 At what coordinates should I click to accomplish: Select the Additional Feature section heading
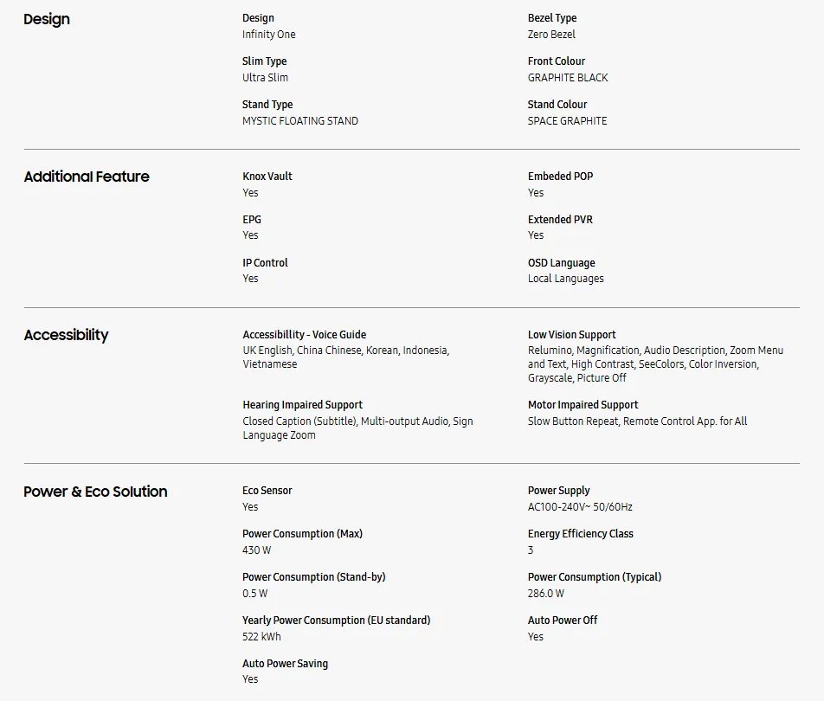87,177
